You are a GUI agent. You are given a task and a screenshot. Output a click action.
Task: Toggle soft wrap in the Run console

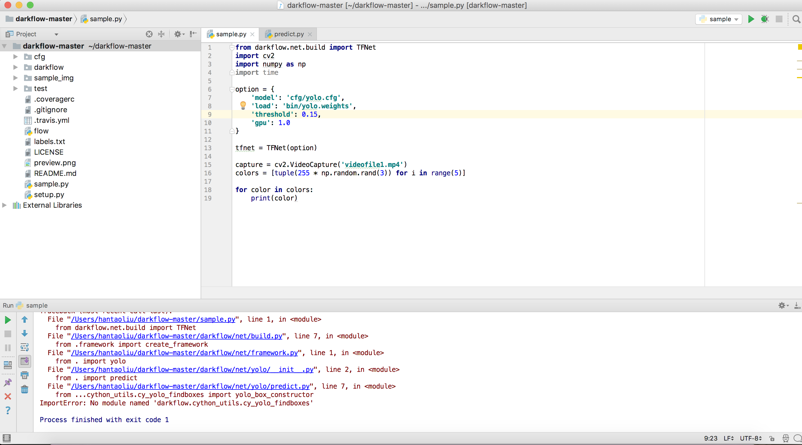pos(25,348)
